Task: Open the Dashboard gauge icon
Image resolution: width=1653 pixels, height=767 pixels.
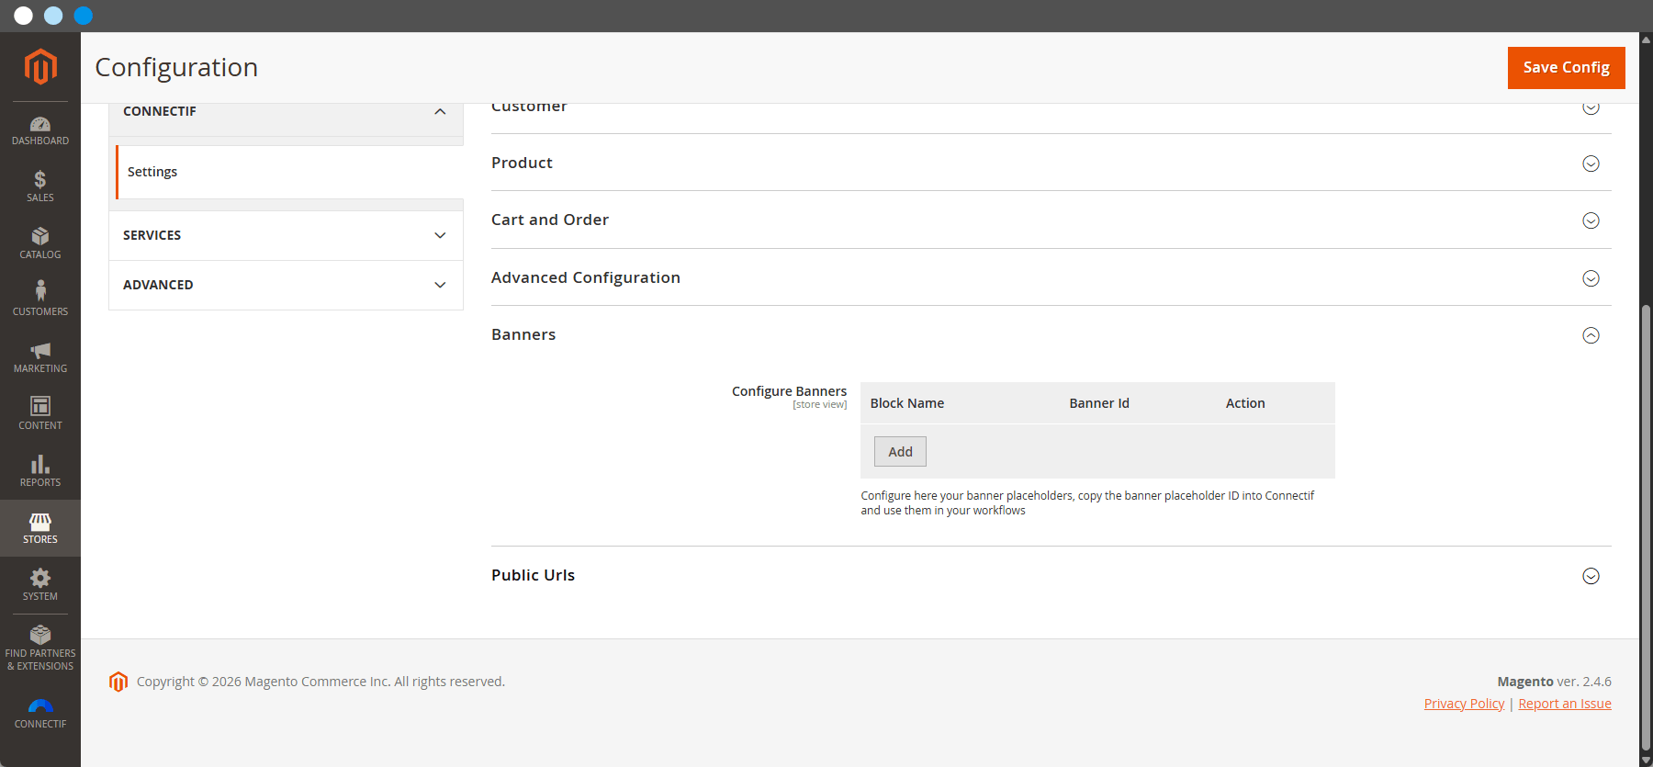Action: click(x=40, y=124)
